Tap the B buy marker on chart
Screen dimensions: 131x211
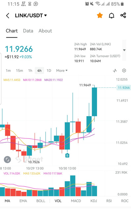[67, 155]
